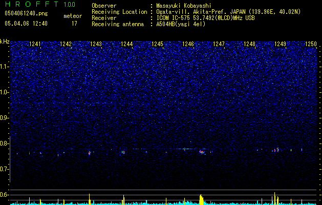Click the 0.7 frequency axis label
Screen dimensions: 322x205
pyautogui.click(x=4, y=169)
